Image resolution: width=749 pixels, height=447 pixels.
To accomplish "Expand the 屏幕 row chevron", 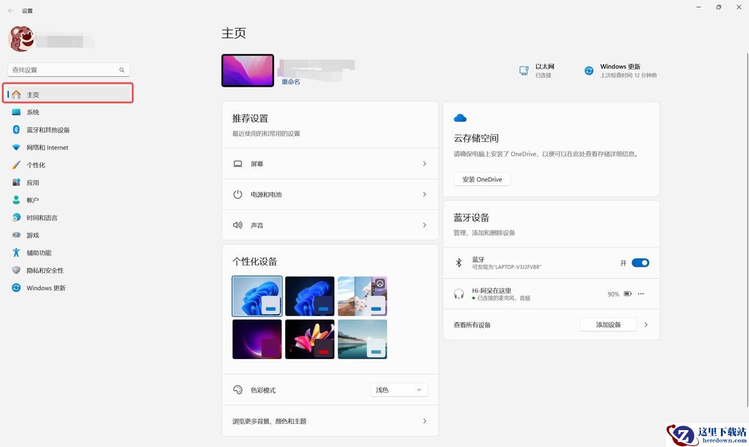I will (x=424, y=164).
